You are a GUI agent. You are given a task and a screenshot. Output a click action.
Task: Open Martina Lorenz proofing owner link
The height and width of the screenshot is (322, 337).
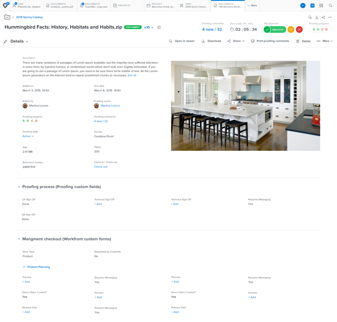[x=110, y=106]
